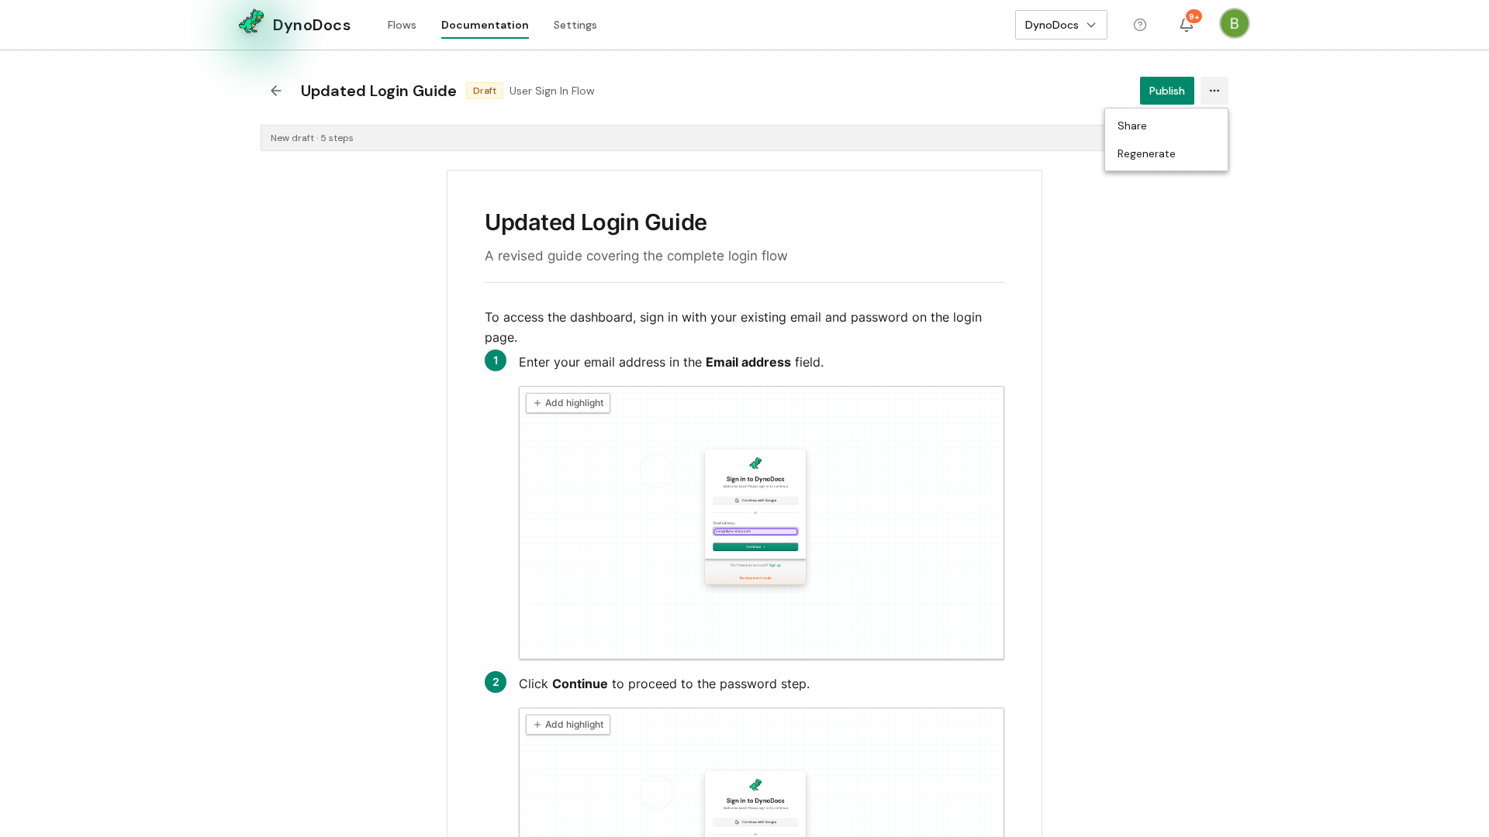1489x837 pixels.
Task: Click the Publish button
Action: [x=1167, y=91]
